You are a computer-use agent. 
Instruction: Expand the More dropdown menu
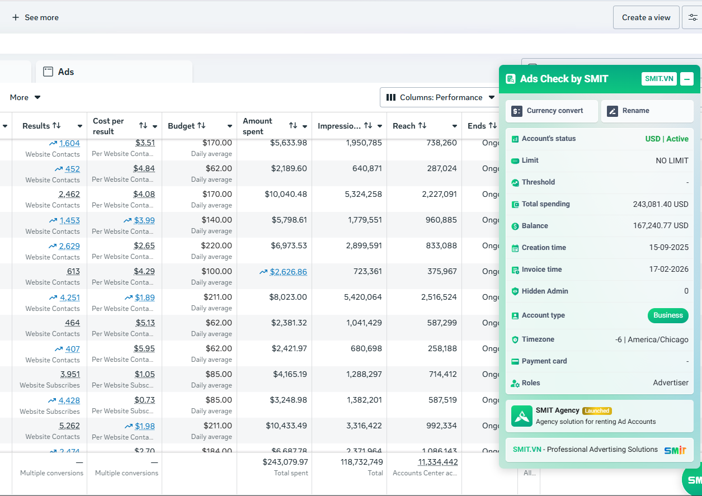[x=25, y=97]
